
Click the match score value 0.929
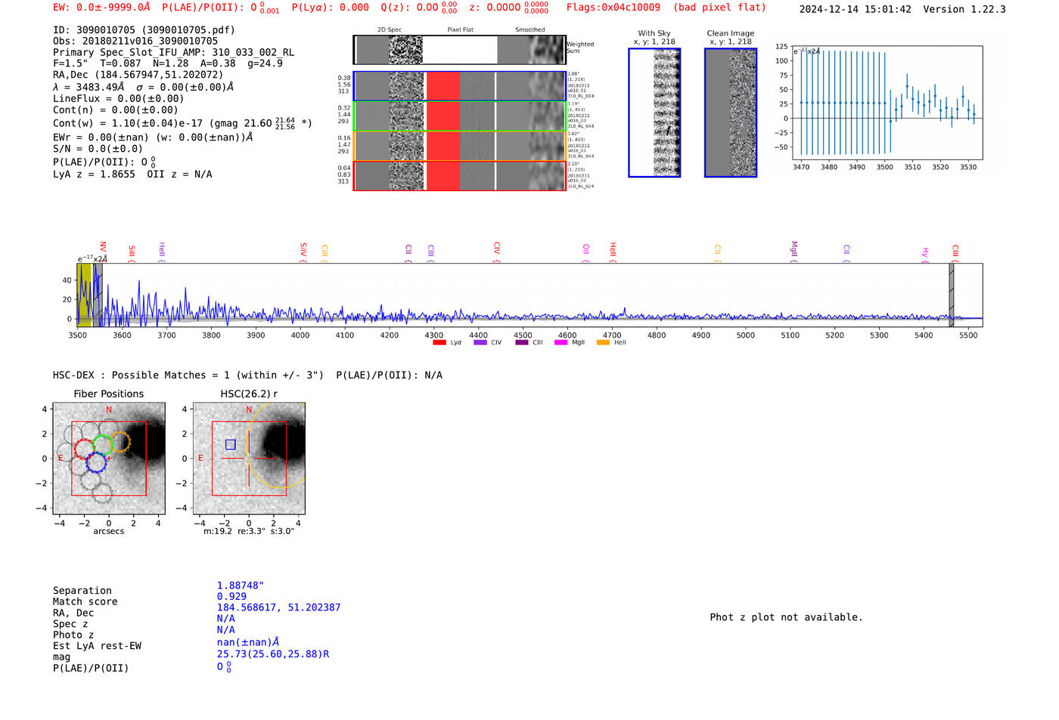click(x=231, y=597)
